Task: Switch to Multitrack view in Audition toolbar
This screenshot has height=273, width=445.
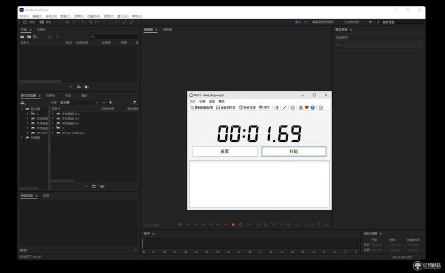Action: (x=46, y=22)
